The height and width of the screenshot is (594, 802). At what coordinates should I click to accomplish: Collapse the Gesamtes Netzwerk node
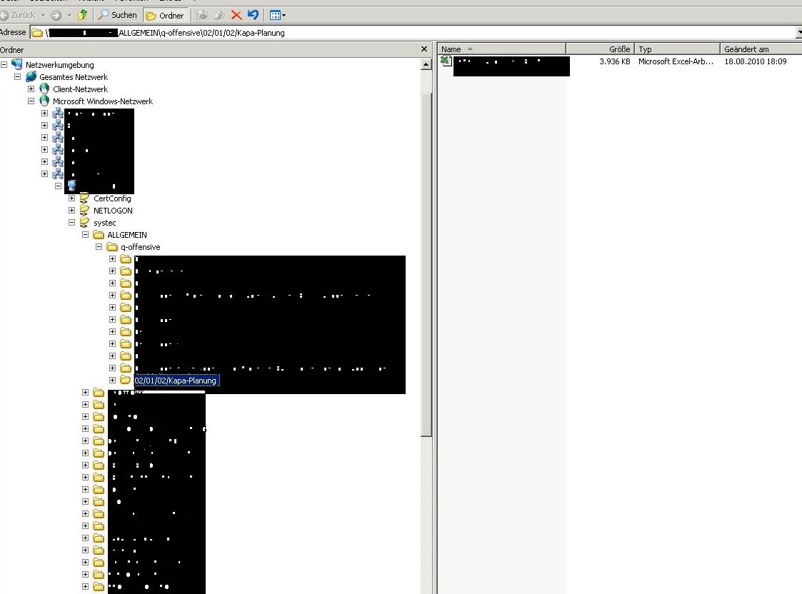tap(17, 77)
